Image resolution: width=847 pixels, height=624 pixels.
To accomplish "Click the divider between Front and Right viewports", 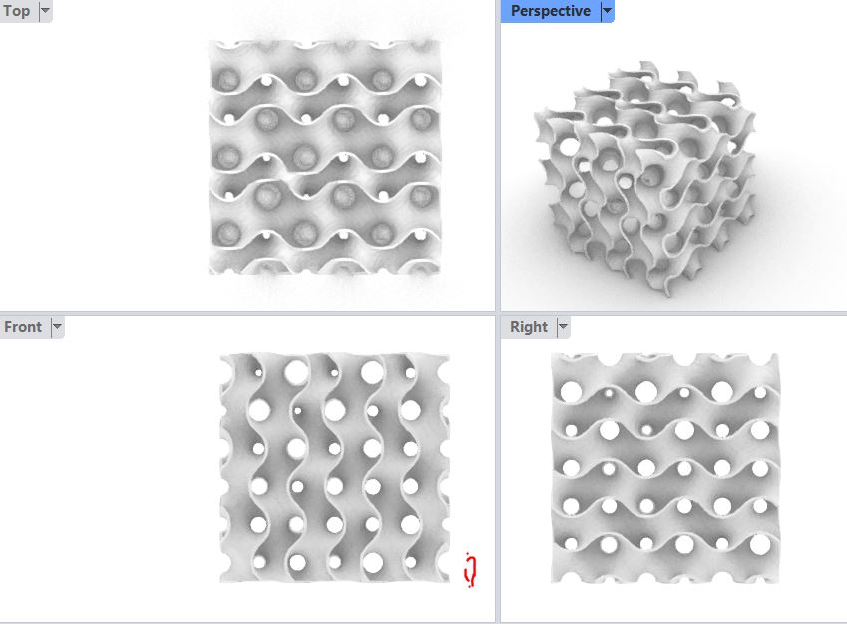I will tap(498, 469).
